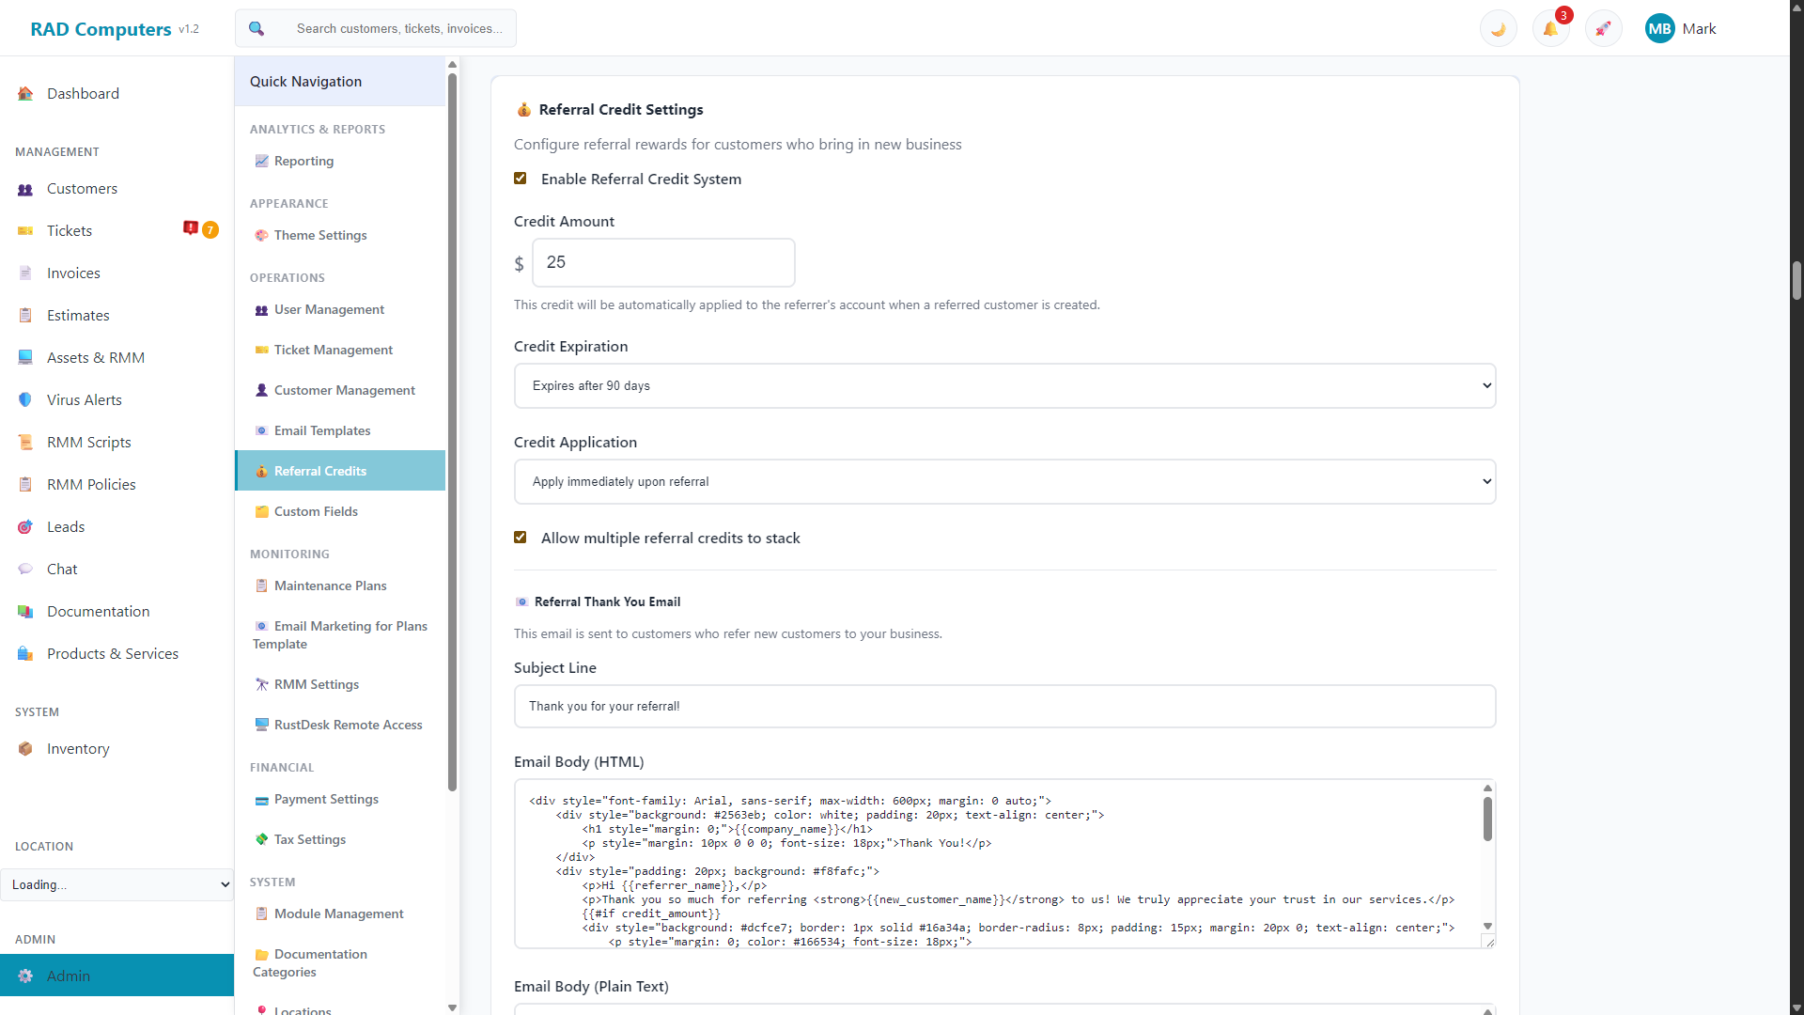
Task: Select RMM Scripts in the sidebar
Action: (x=87, y=442)
